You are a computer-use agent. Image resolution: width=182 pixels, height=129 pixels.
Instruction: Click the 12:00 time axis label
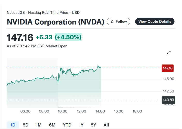click(x=81, y=111)
